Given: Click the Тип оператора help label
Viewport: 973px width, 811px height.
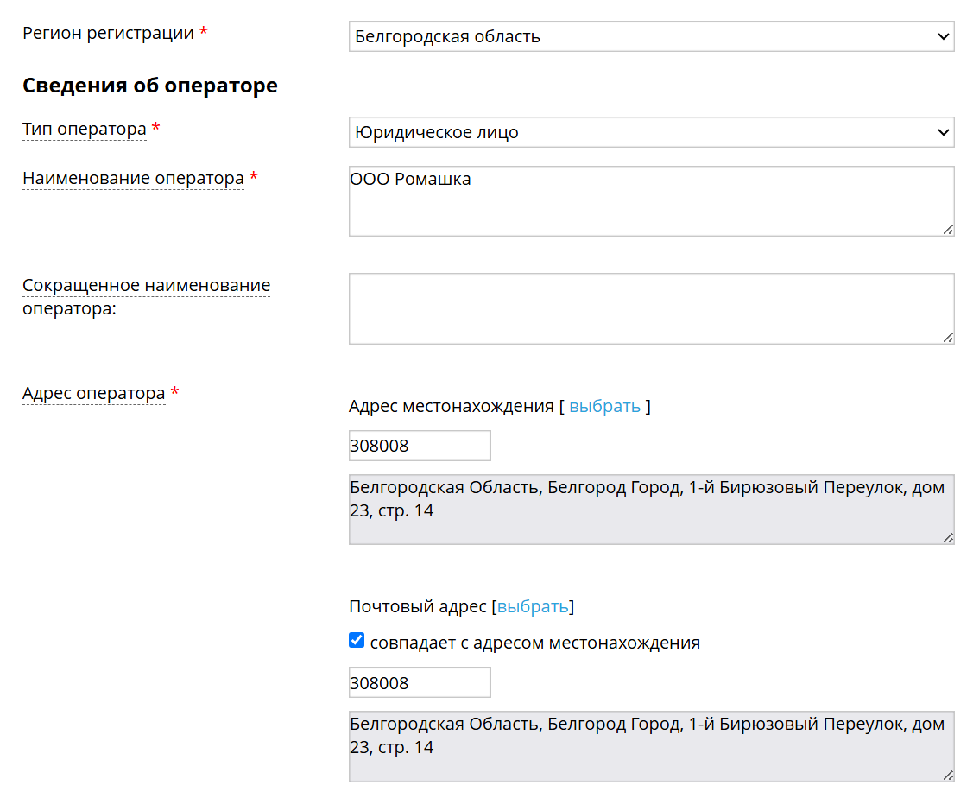Looking at the screenshot, I should click(83, 129).
